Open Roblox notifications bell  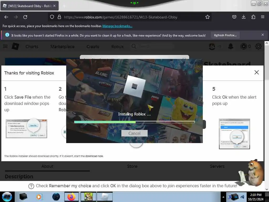(x=231, y=46)
